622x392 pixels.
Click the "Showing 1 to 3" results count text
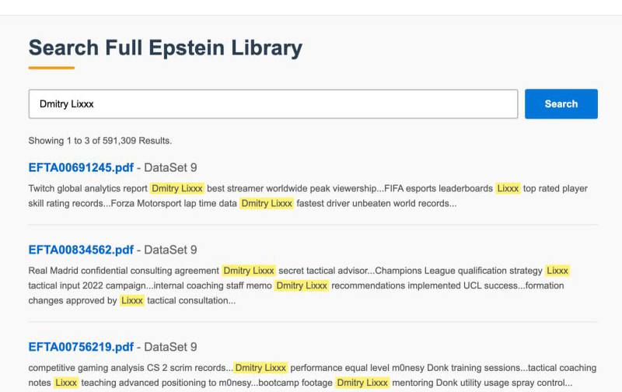click(100, 141)
